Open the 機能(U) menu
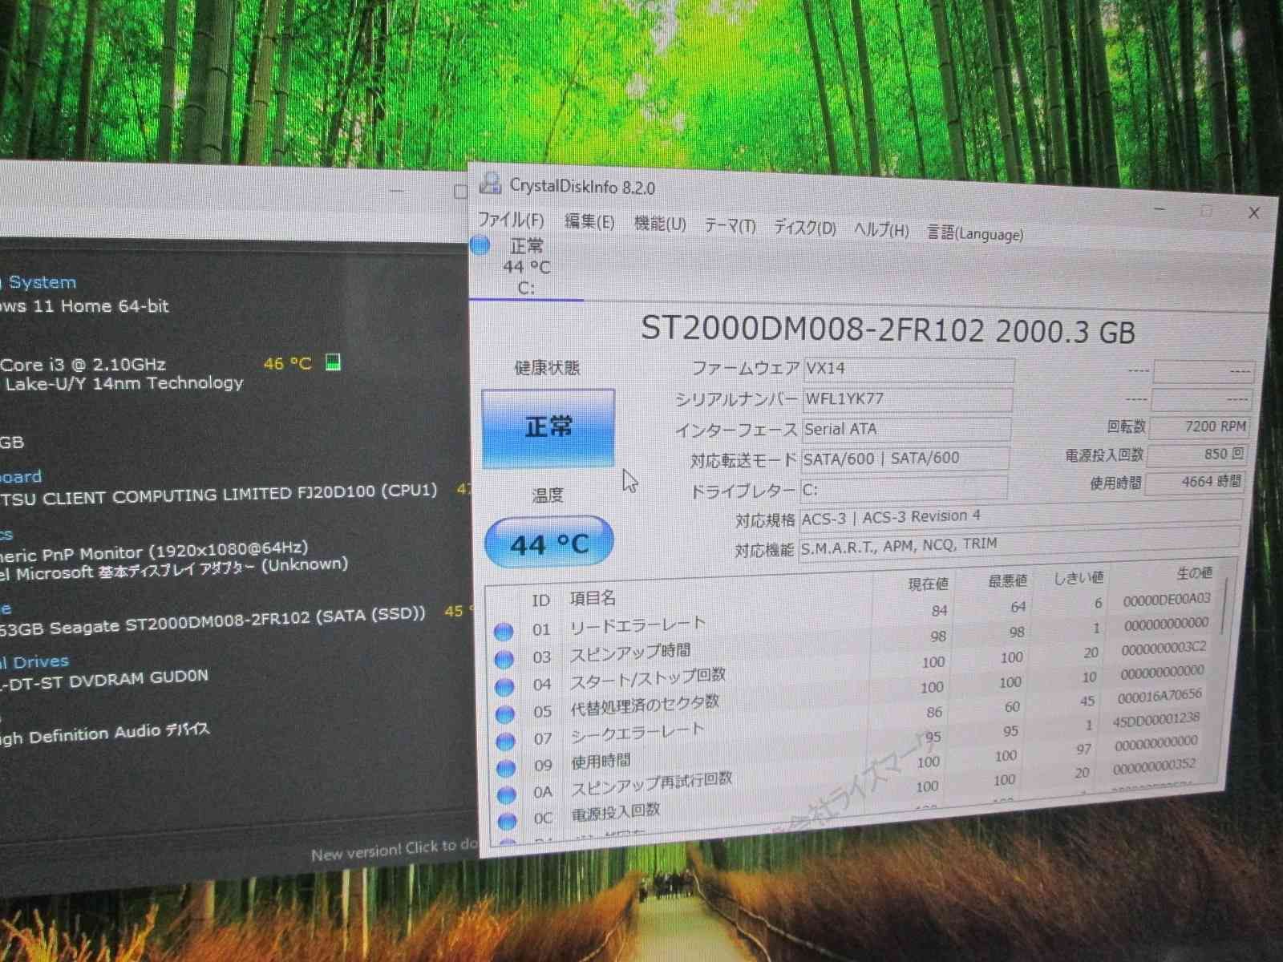 (x=658, y=225)
